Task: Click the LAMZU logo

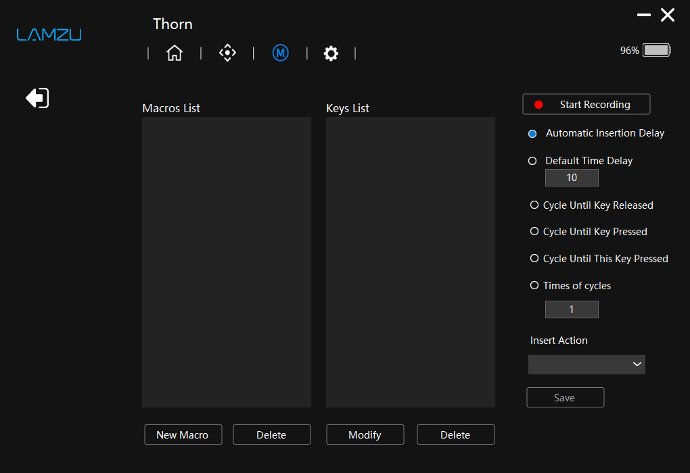Action: pos(49,34)
